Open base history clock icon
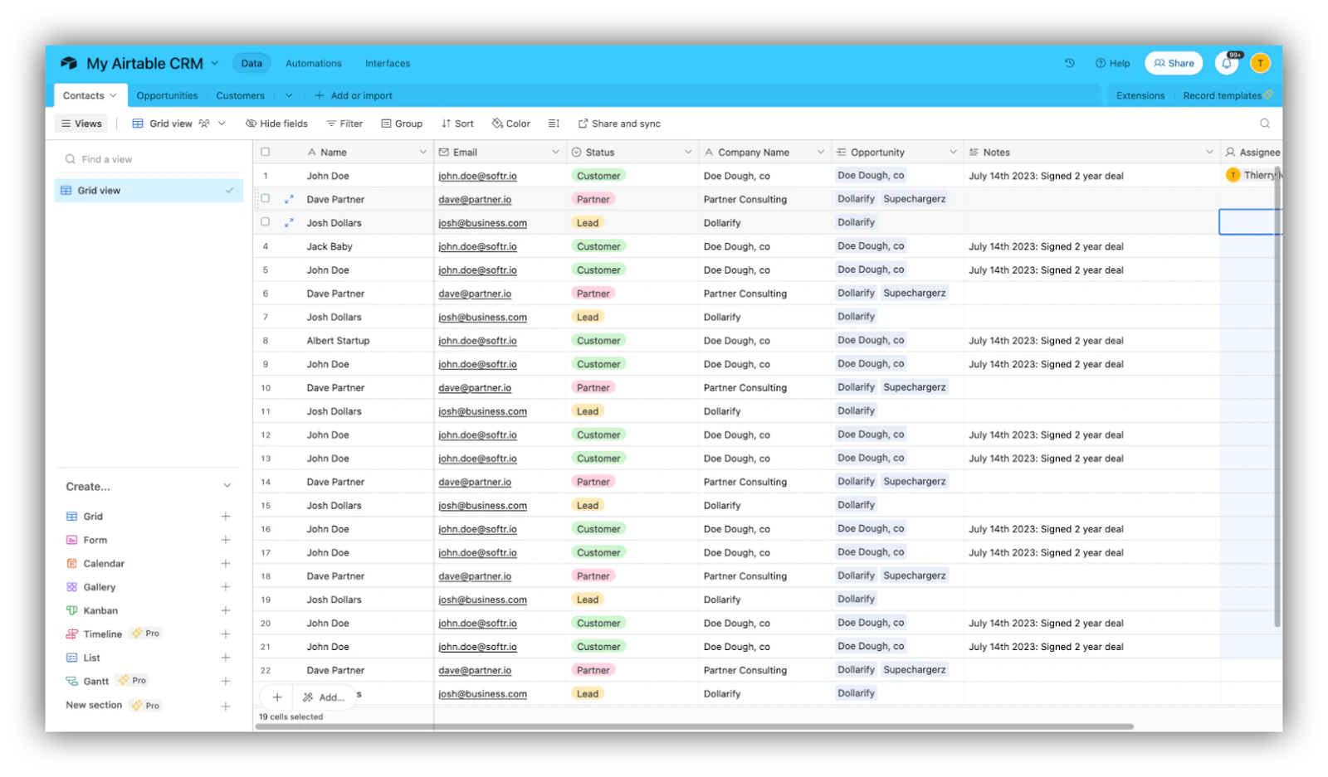Screen dimensions: 1328x777 pos(1069,63)
